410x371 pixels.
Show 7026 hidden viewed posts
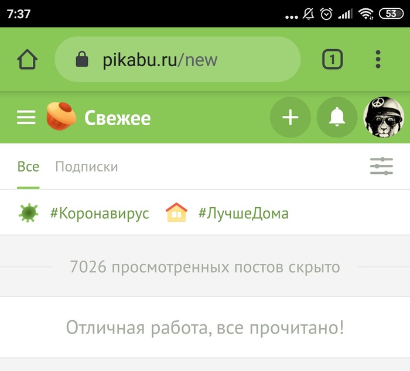click(x=205, y=267)
